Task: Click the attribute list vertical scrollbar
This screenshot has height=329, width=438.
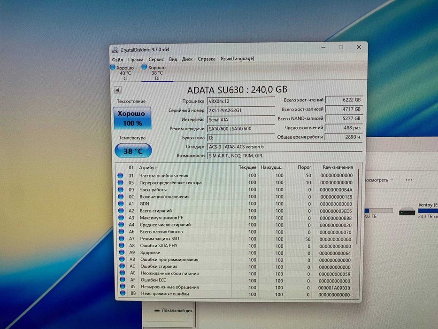Action: point(358,206)
